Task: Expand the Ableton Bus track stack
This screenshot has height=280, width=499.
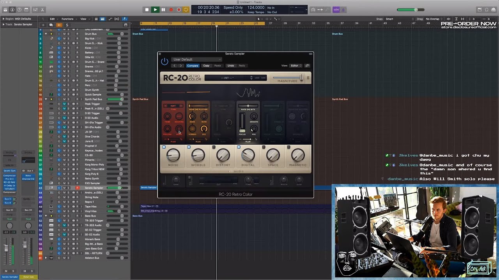Action: point(46,258)
